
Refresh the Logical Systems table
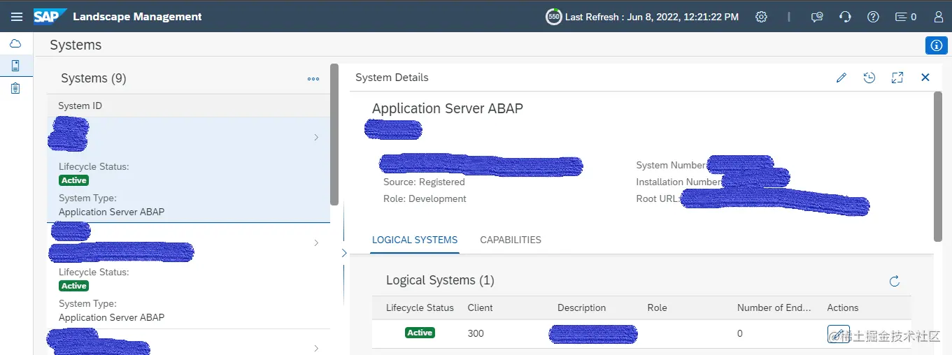894,281
